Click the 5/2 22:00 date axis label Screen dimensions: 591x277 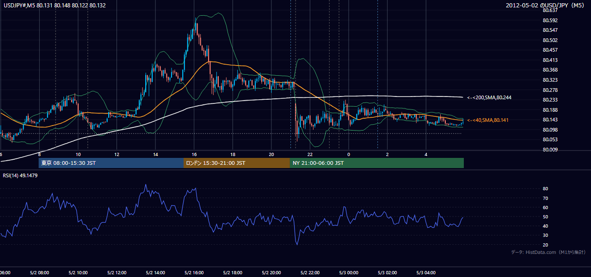310,272
